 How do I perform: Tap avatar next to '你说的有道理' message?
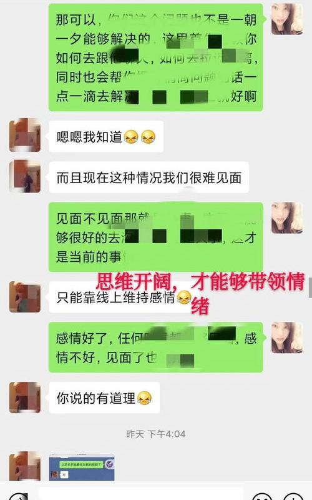click(x=25, y=397)
